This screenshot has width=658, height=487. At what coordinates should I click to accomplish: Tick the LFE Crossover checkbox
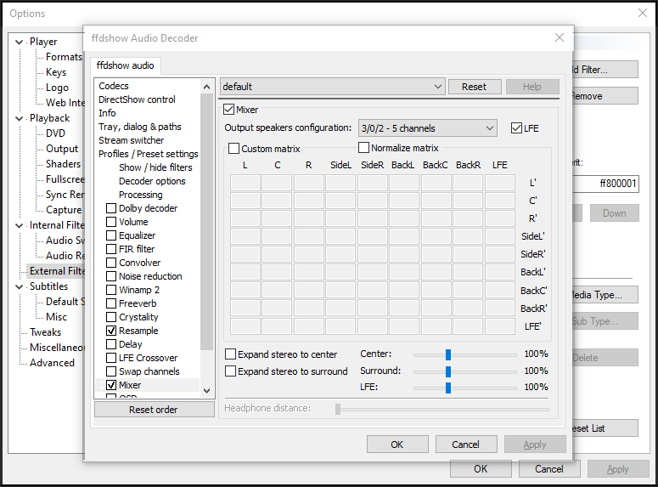[x=111, y=358]
